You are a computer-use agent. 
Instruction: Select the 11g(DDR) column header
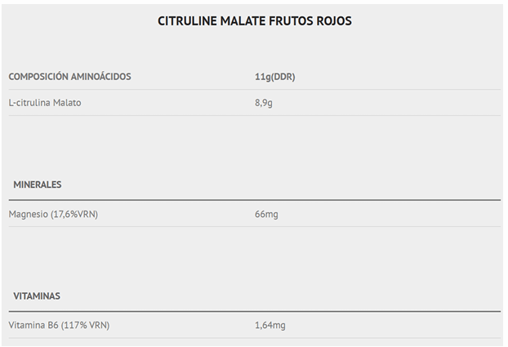coord(275,77)
